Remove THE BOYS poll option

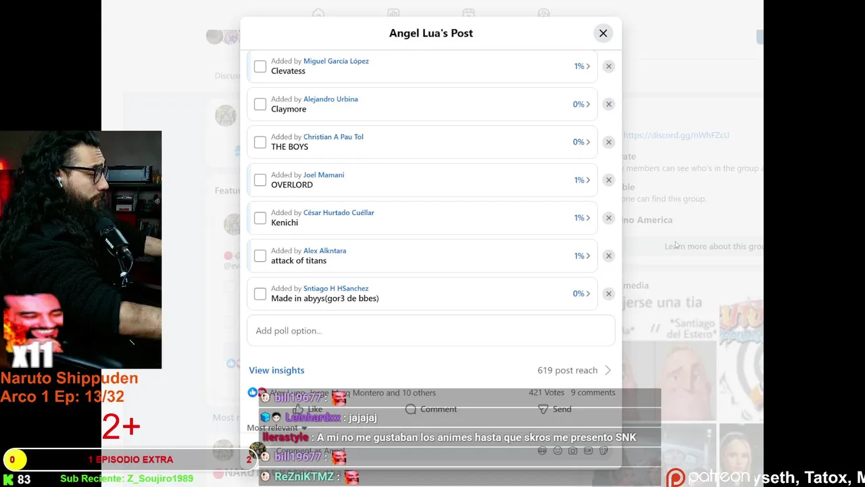(x=608, y=142)
